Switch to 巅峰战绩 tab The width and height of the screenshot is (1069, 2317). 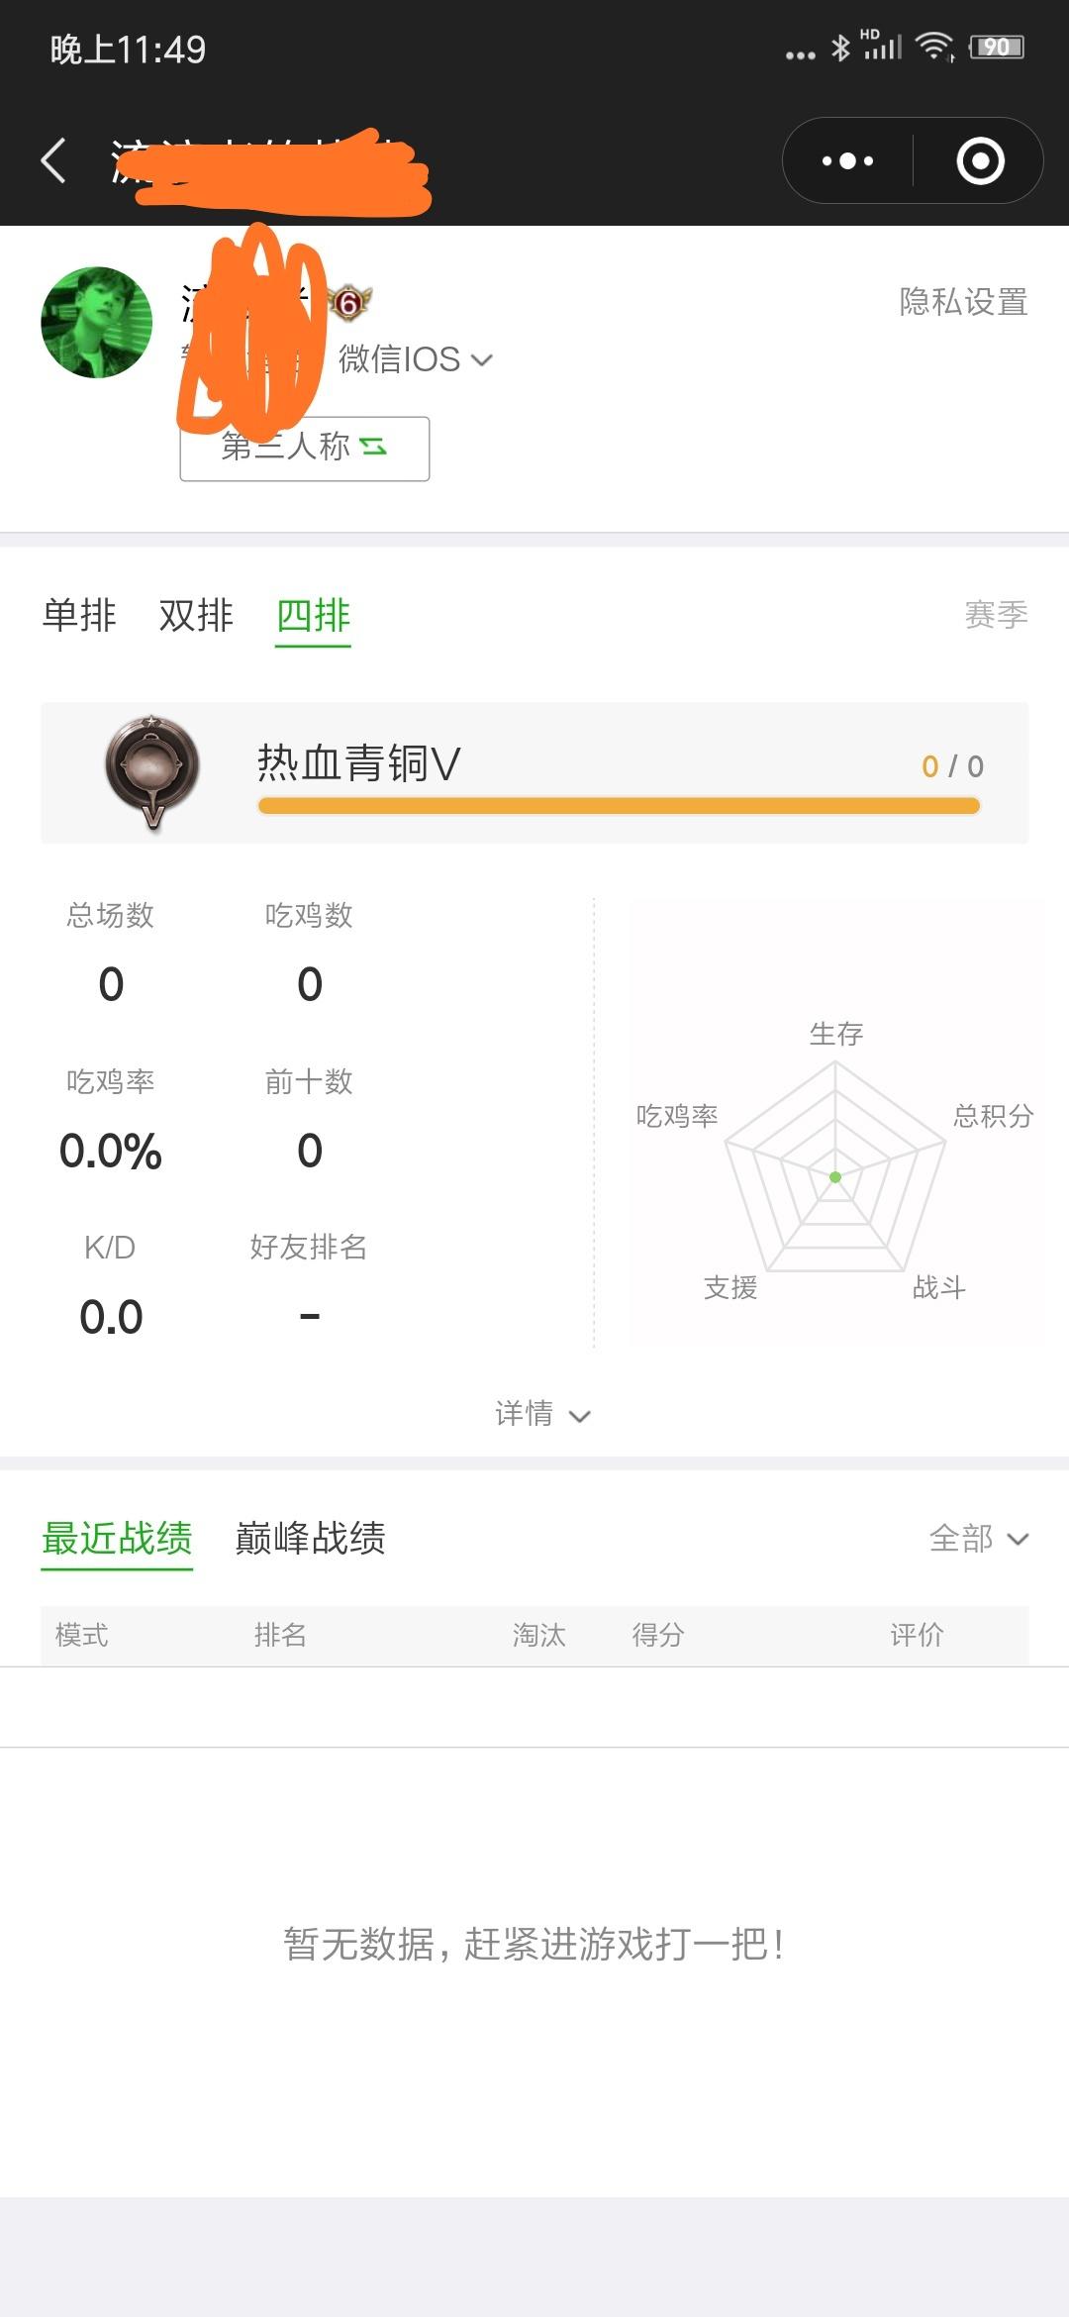pos(310,1538)
